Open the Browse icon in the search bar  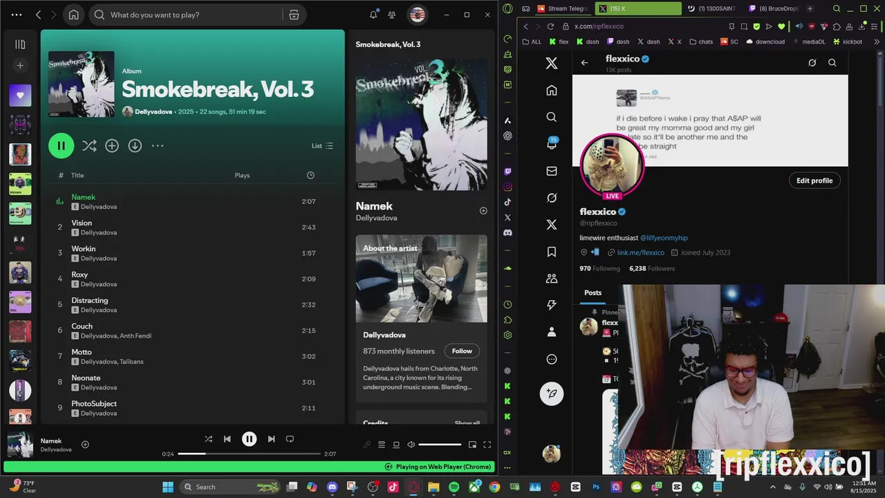tap(294, 15)
